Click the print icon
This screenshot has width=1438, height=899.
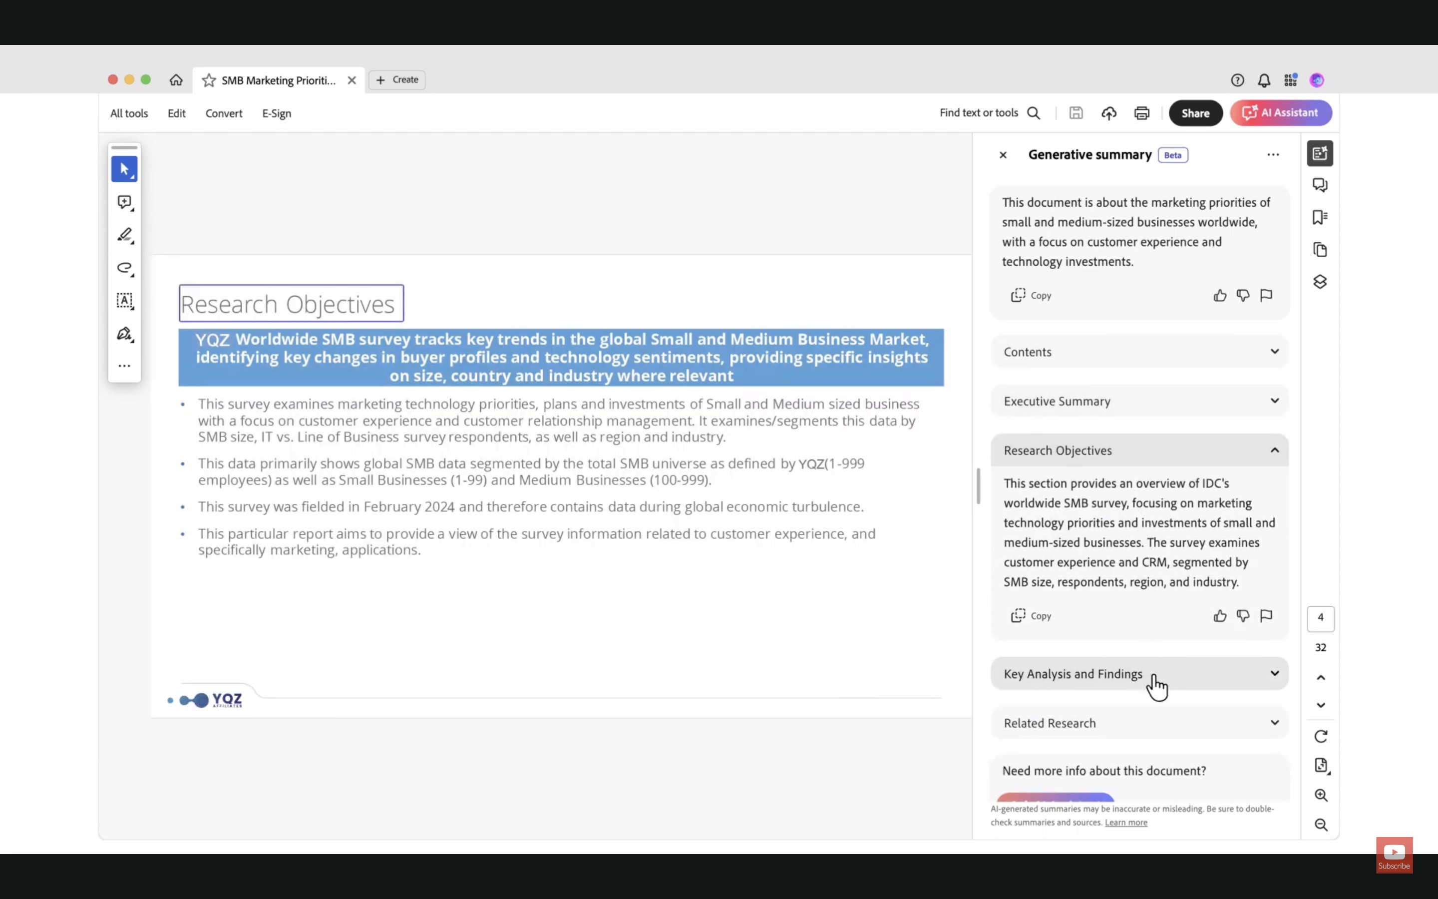pos(1141,113)
